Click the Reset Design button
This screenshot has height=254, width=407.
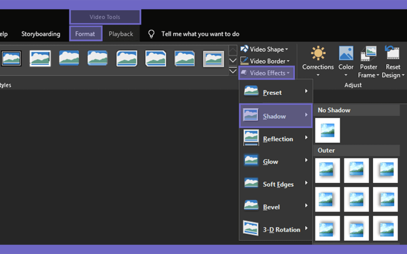[393, 62]
